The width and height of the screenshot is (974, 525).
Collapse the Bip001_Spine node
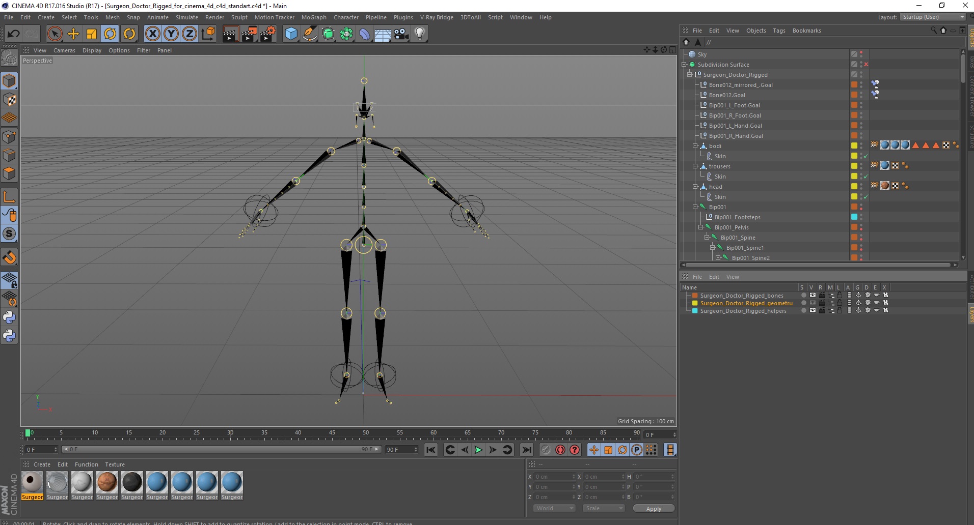click(707, 237)
